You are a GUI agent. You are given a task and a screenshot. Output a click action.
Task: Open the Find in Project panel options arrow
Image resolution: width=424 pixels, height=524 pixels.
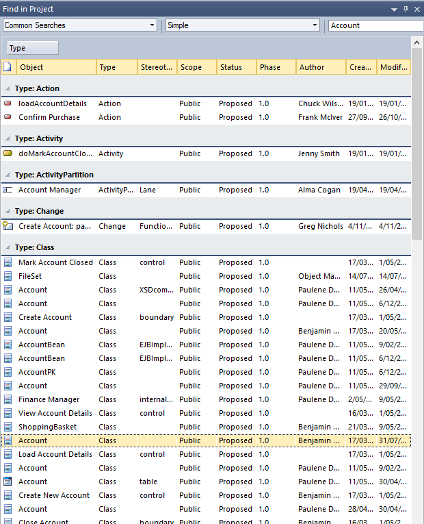[x=394, y=9]
